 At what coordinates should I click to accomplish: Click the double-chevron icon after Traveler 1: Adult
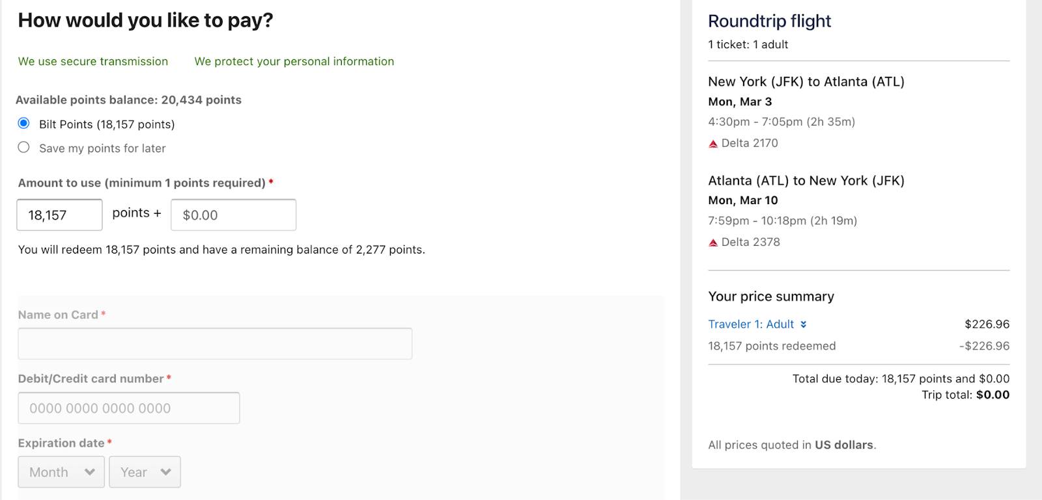click(804, 324)
